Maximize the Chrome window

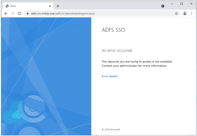coord(182,4)
